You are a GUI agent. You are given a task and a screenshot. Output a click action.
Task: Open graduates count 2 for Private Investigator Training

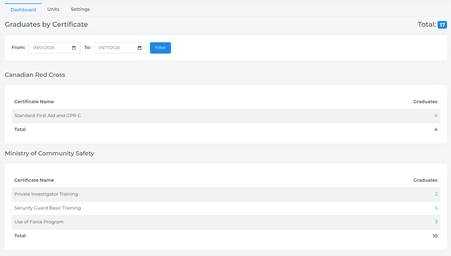tap(436, 194)
